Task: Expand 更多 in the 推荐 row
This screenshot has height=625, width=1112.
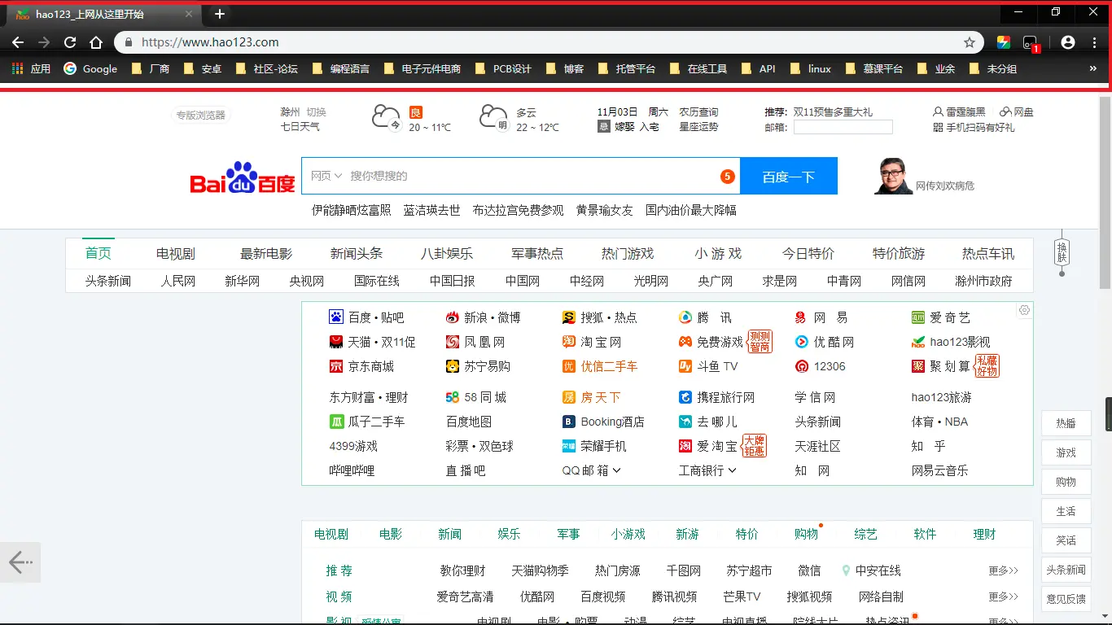Action: click(x=1003, y=570)
